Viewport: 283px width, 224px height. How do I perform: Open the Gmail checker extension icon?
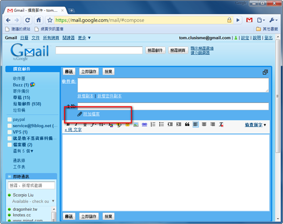pyautogui.click(x=249, y=20)
